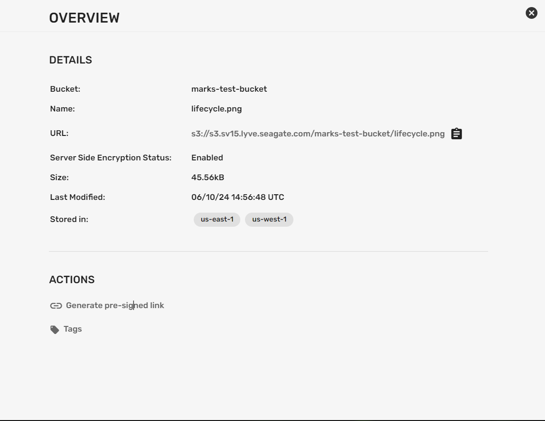The width and height of the screenshot is (545, 421).
Task: Open Generate pre-signed link action
Action: click(x=115, y=306)
